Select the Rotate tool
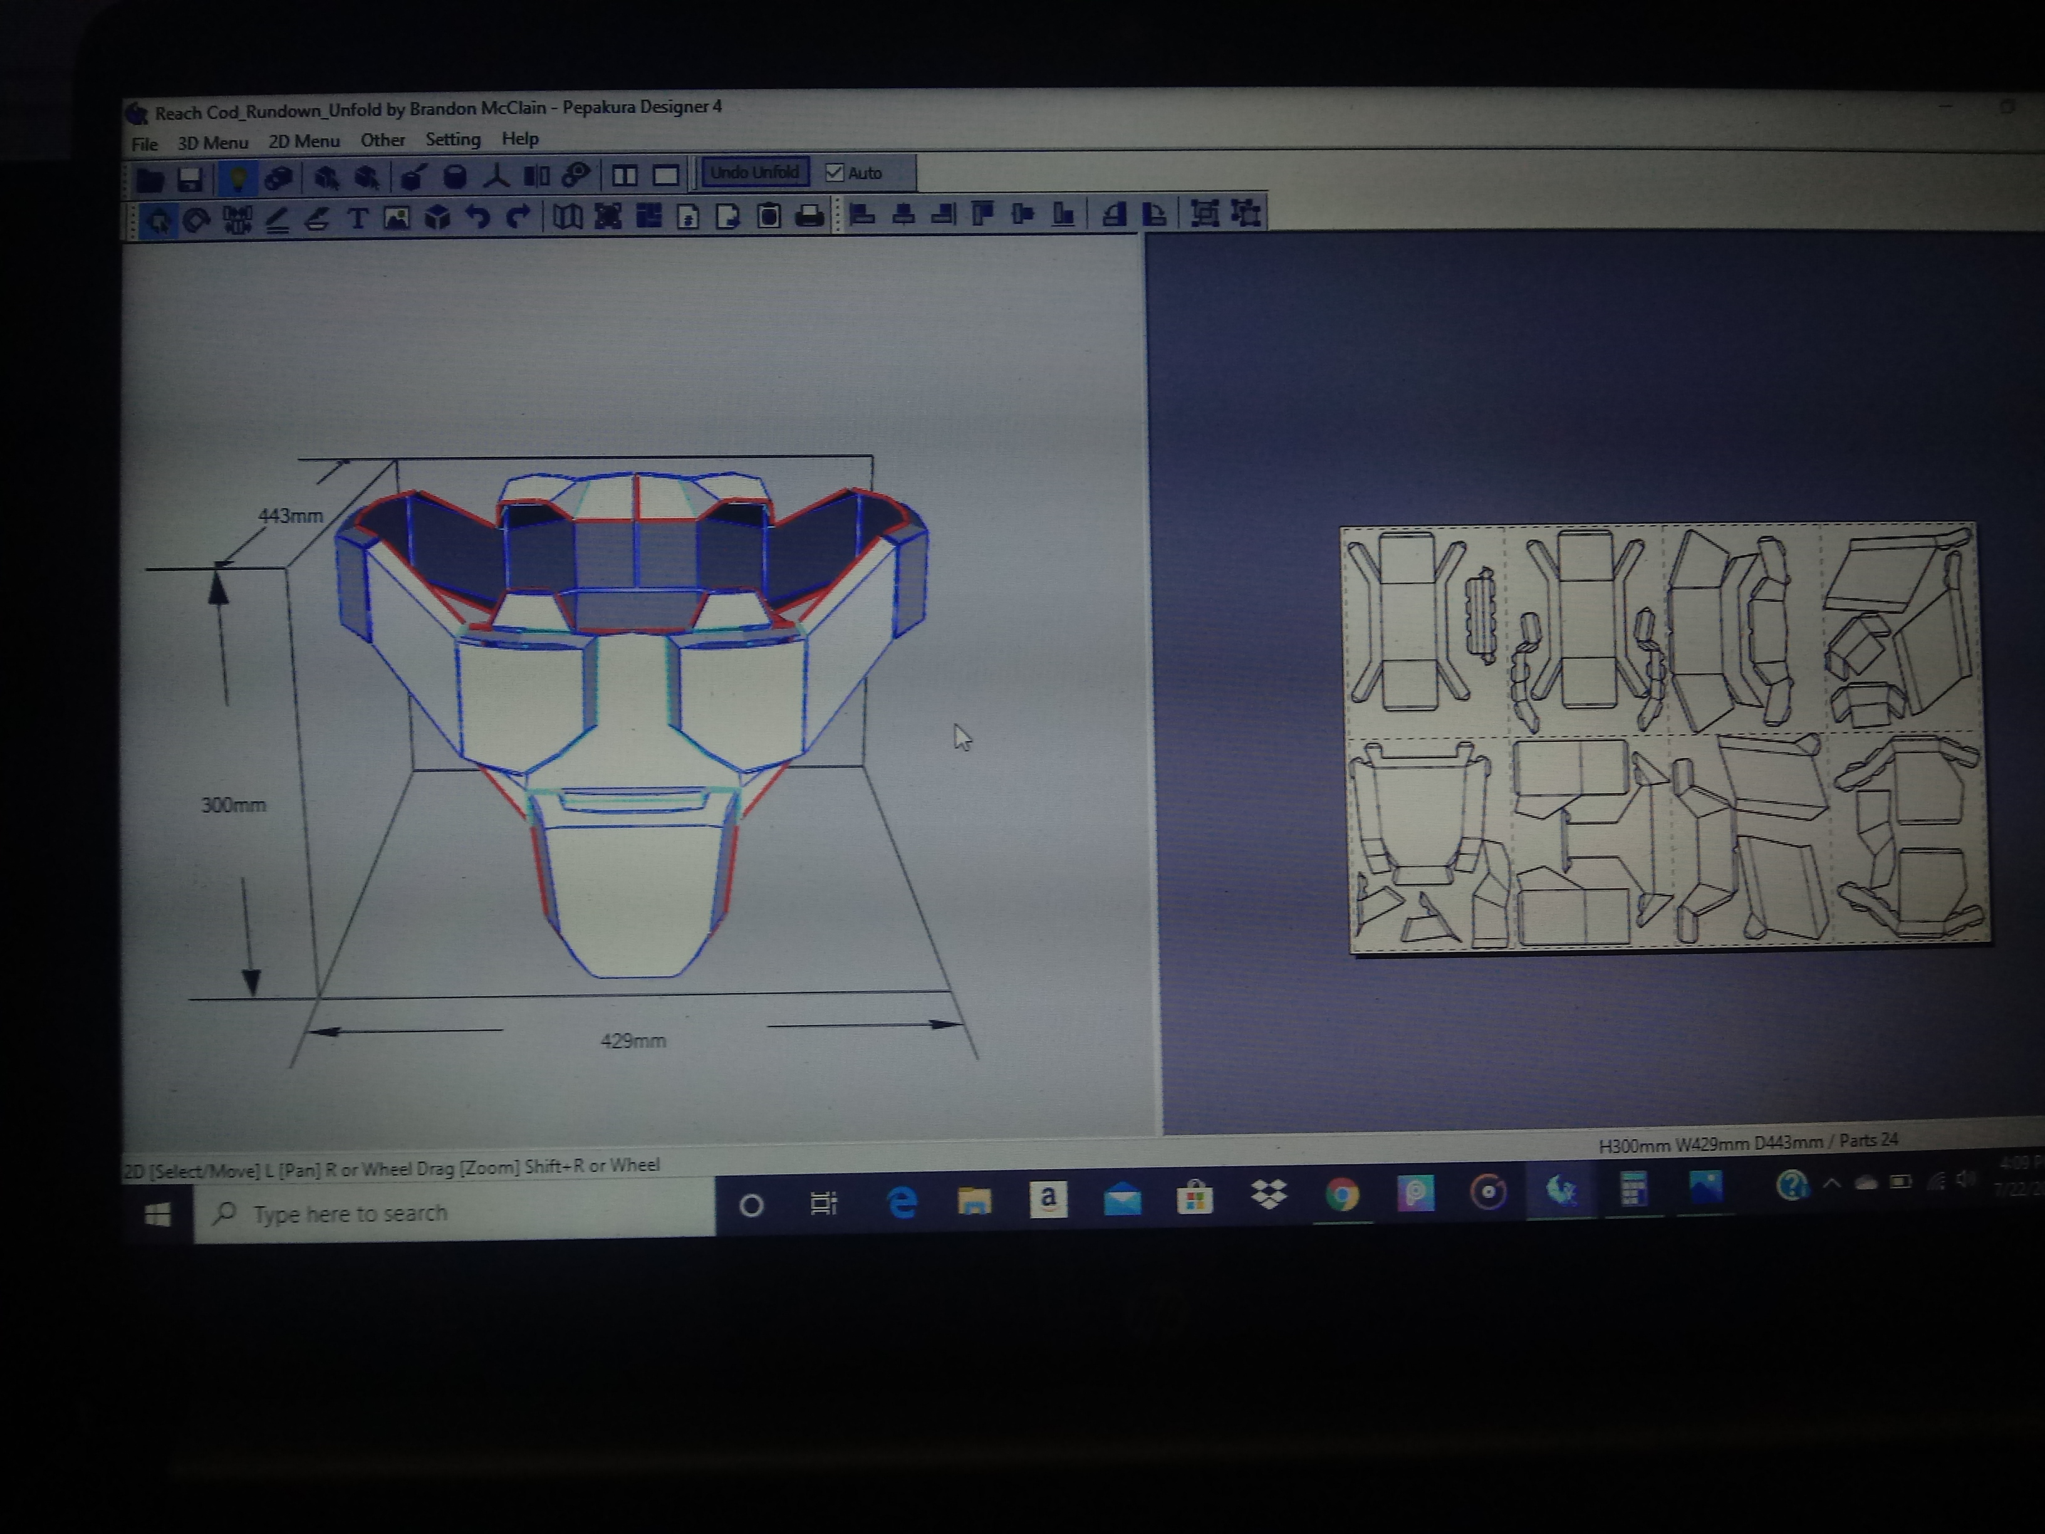The height and width of the screenshot is (1534, 2045). point(196,220)
